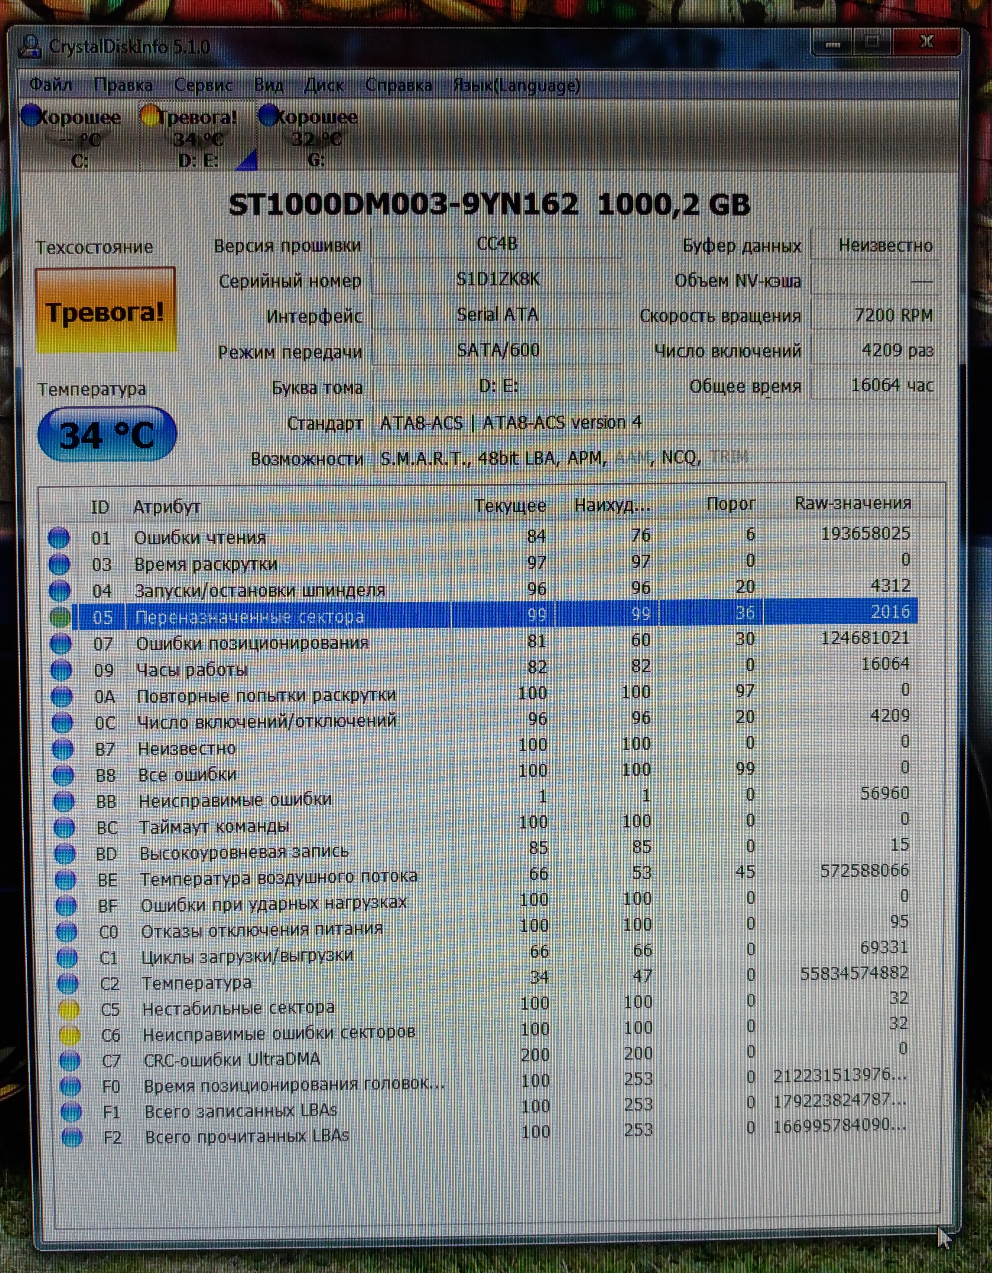Open the Язык(Language) menu
The width and height of the screenshot is (992, 1273).
click(x=516, y=86)
